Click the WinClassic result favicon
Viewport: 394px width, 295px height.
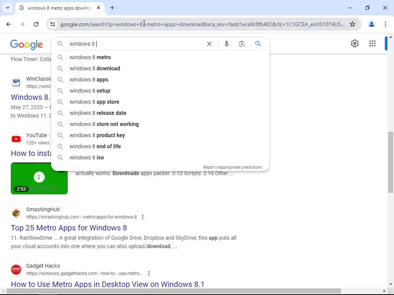click(x=16, y=82)
